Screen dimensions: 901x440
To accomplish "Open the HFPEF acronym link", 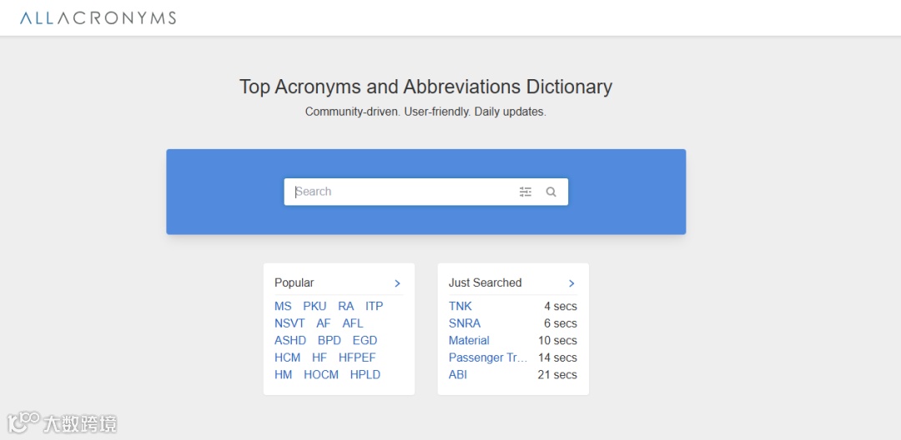I will (357, 358).
